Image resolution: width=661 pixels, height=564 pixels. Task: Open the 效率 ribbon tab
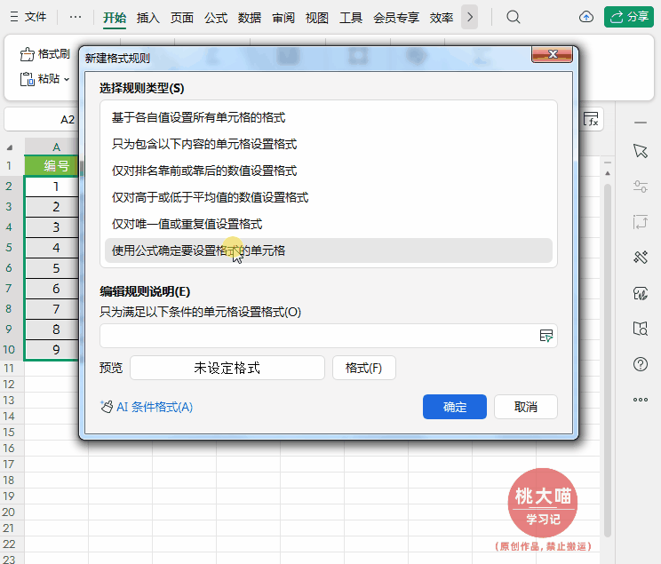click(x=442, y=18)
